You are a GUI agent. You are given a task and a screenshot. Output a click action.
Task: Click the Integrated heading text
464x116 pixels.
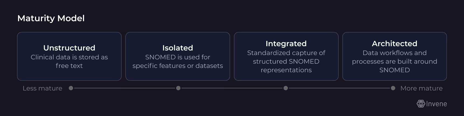(286, 44)
